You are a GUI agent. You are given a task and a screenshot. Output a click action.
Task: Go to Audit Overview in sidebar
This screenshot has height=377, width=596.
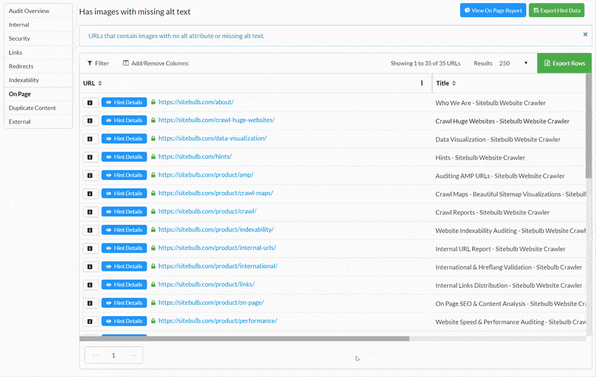38,11
